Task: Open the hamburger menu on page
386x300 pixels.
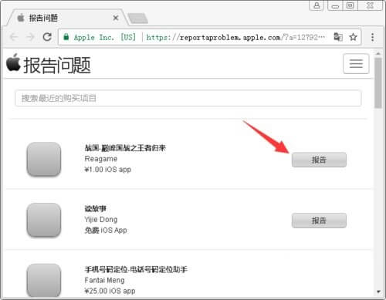Action: tap(356, 63)
